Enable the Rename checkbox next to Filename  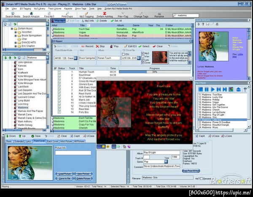[202, 179]
